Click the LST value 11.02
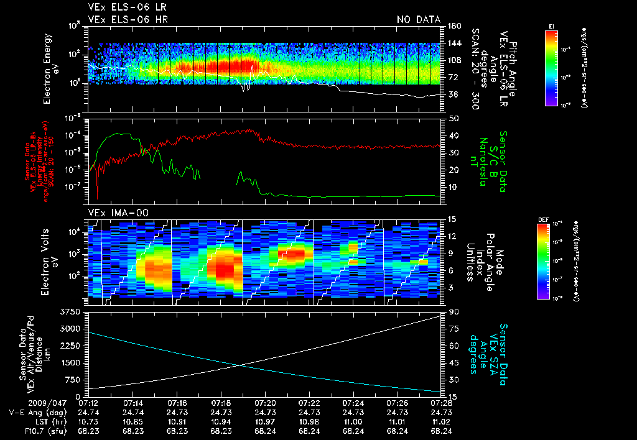The height and width of the screenshot is (440, 637). (441, 422)
